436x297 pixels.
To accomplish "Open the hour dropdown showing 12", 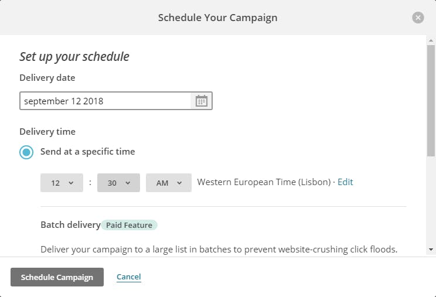I will tap(62, 183).
